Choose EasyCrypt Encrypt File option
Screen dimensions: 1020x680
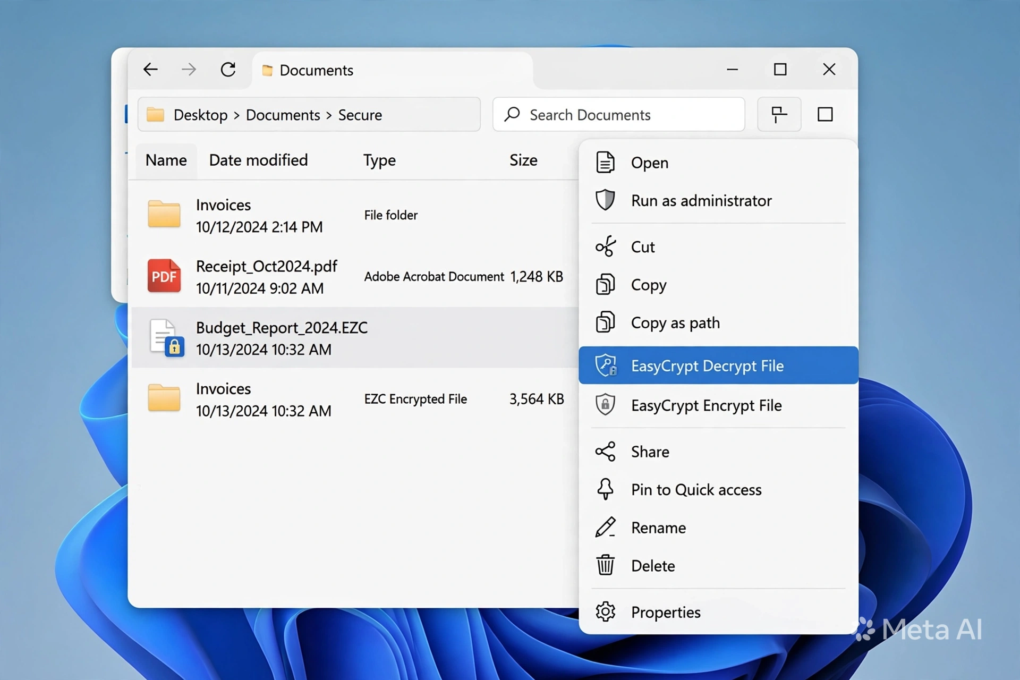(x=718, y=405)
